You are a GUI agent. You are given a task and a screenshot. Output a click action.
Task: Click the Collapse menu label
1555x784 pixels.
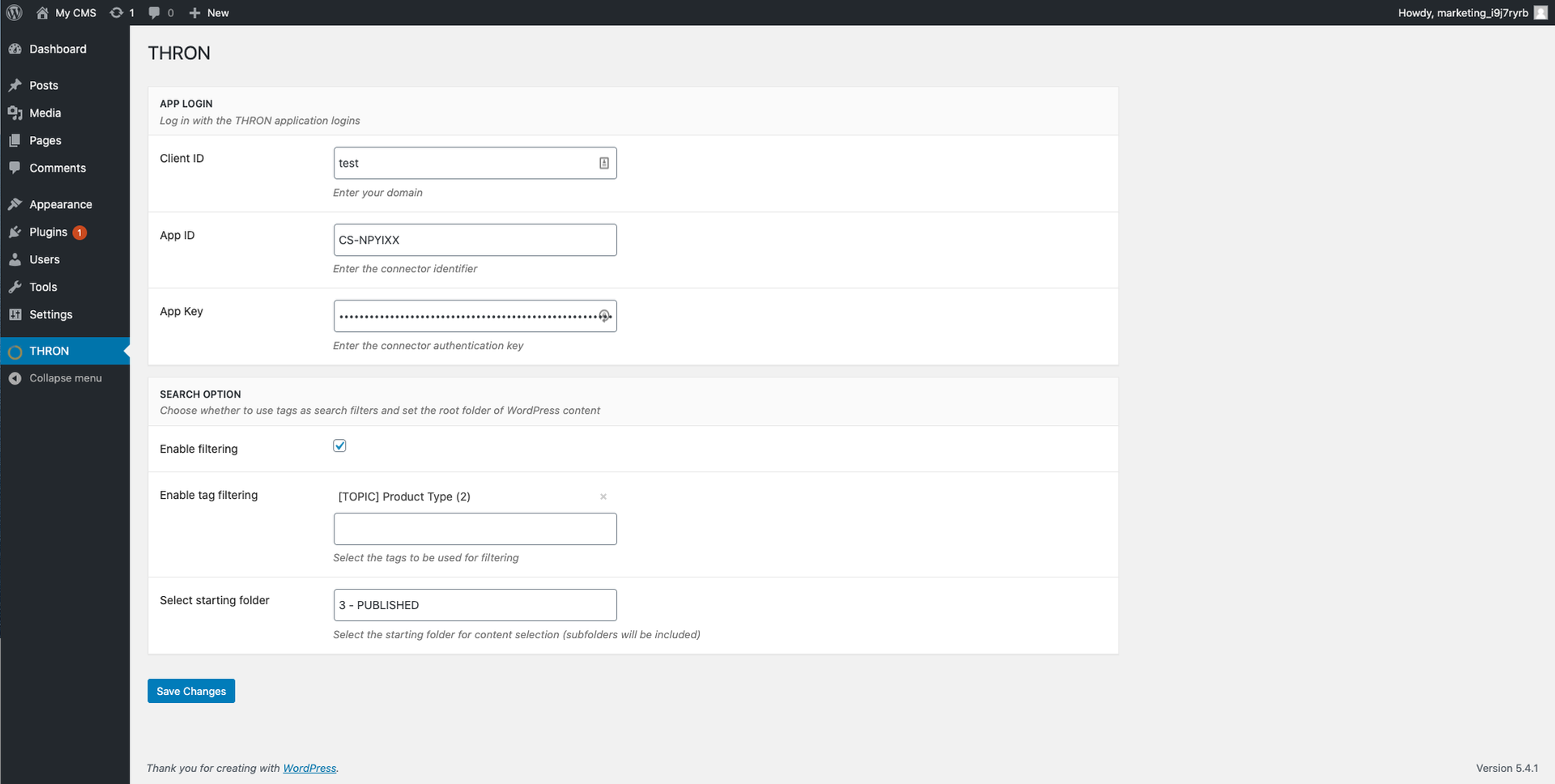(x=66, y=378)
